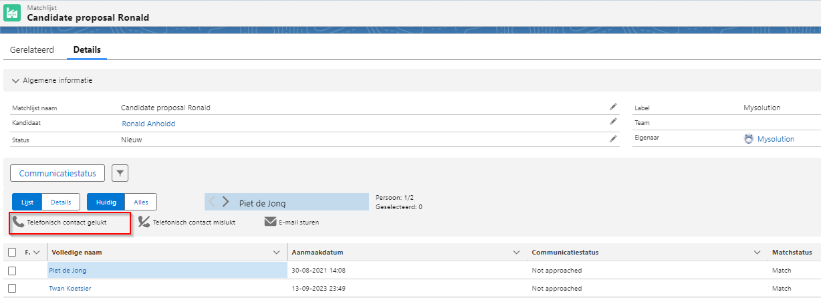
Task: Open the filter funnel icon button
Action: click(x=120, y=174)
